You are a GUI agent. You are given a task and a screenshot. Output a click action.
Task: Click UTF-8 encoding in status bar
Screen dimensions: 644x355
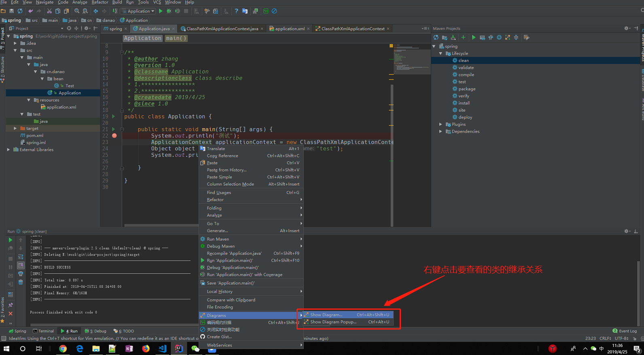pyautogui.click(x=622, y=338)
